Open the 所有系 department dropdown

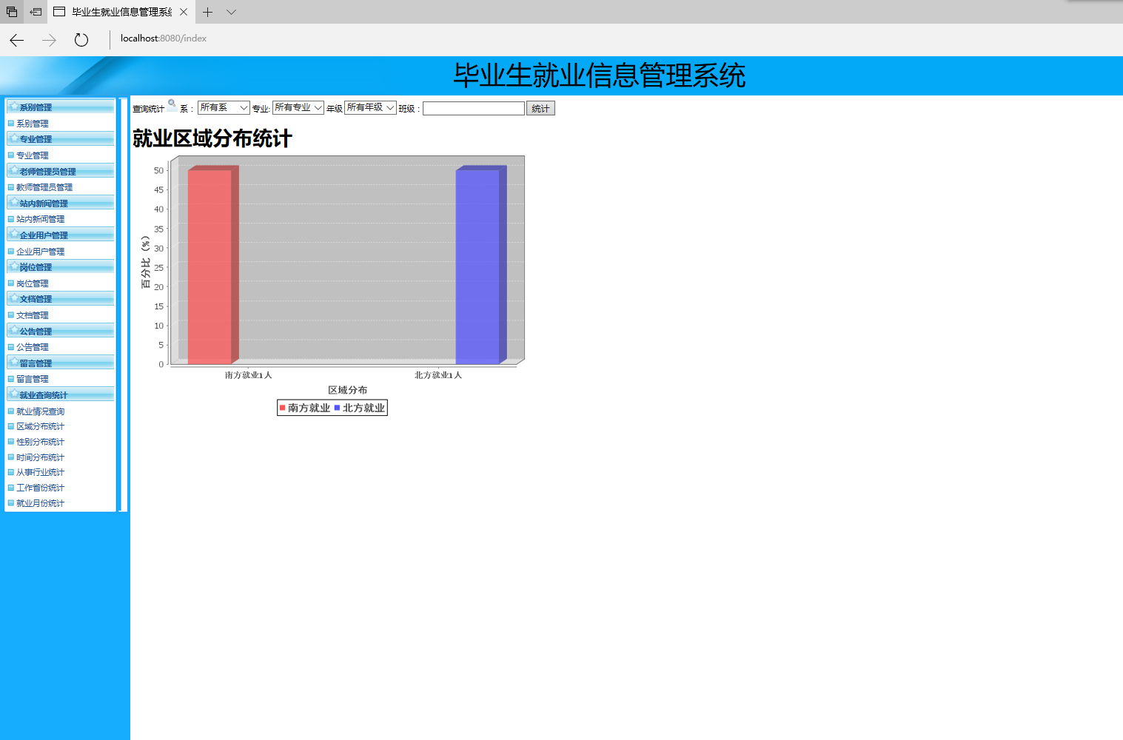point(224,108)
